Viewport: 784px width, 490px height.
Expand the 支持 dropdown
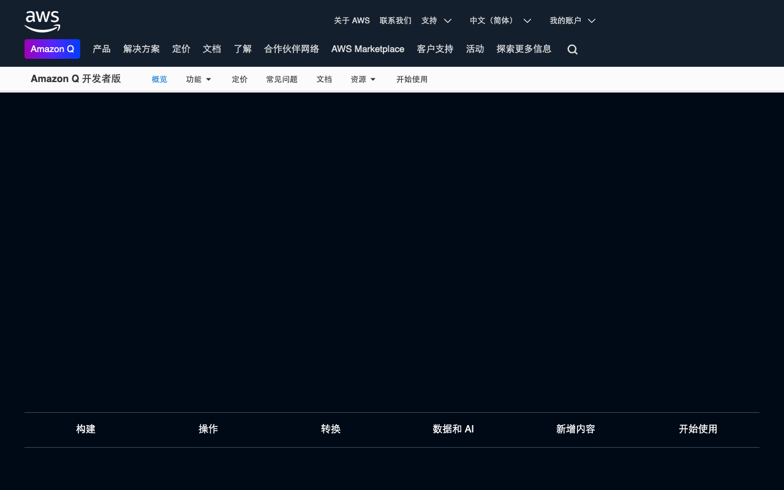click(436, 20)
